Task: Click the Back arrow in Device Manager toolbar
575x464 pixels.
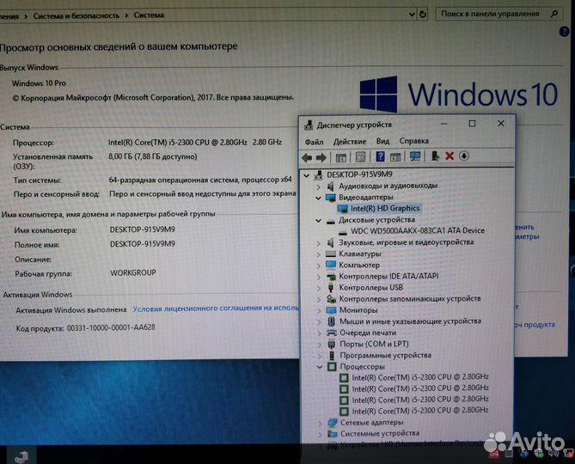Action: [x=307, y=157]
